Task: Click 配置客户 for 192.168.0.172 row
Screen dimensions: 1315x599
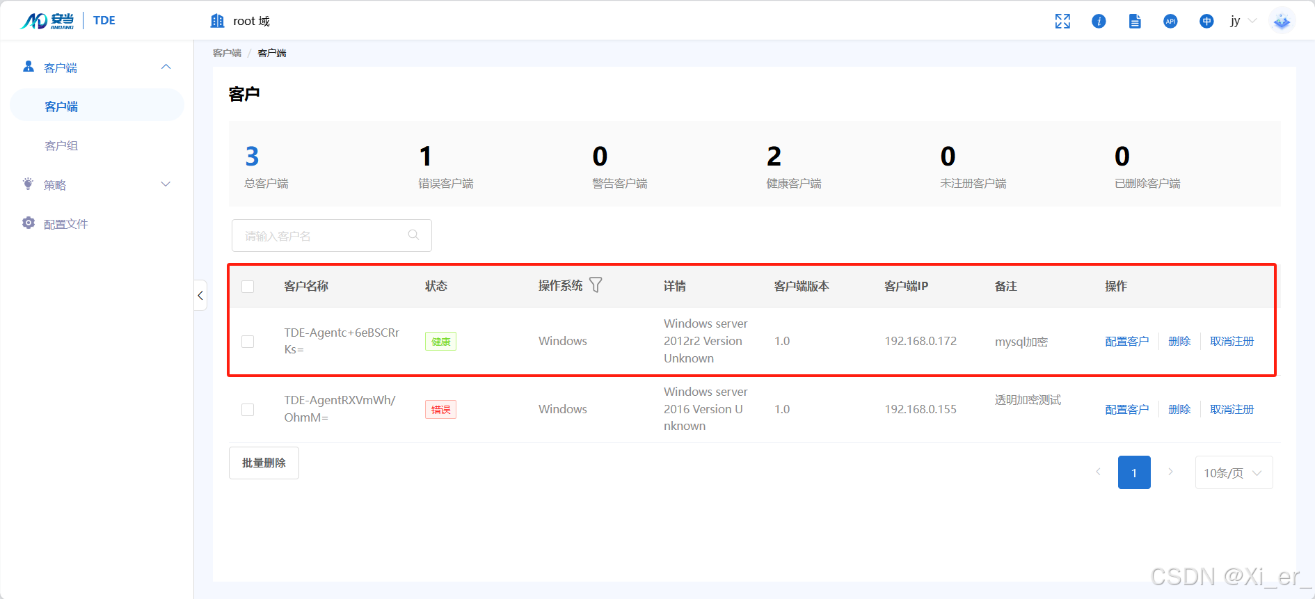Action: (x=1126, y=342)
